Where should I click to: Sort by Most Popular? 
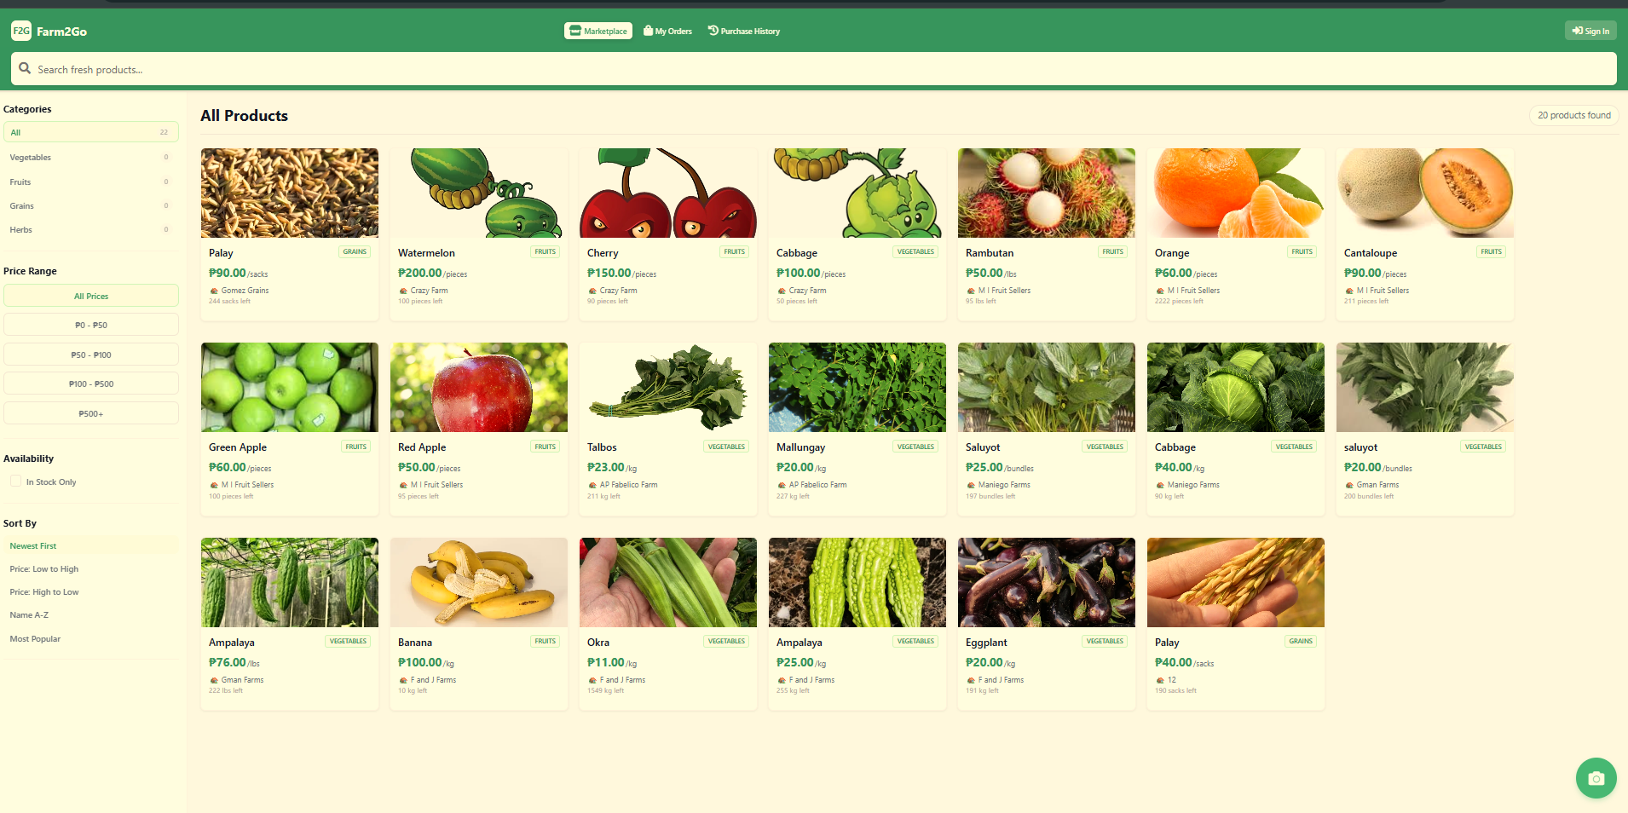tap(91, 638)
